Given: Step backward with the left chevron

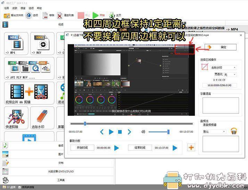Looking at the screenshot, I should [102, 132].
